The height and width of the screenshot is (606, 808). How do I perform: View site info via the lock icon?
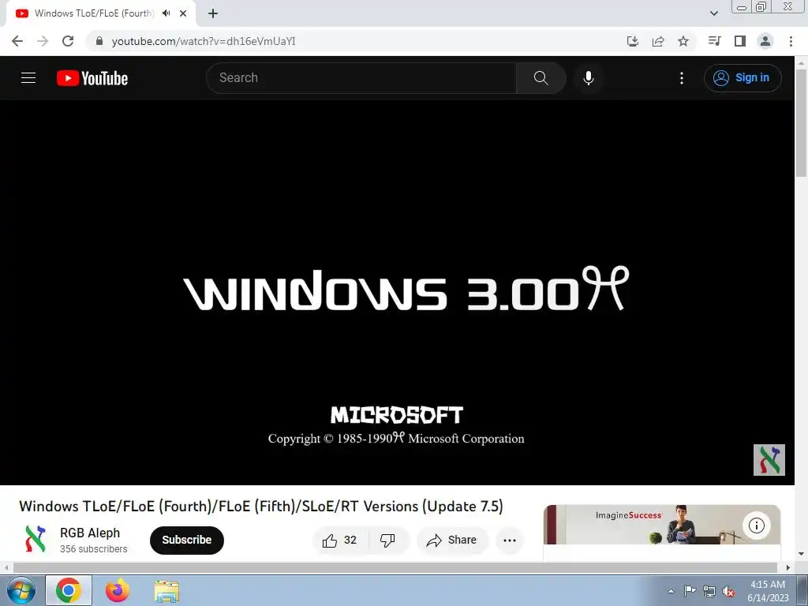(x=99, y=41)
